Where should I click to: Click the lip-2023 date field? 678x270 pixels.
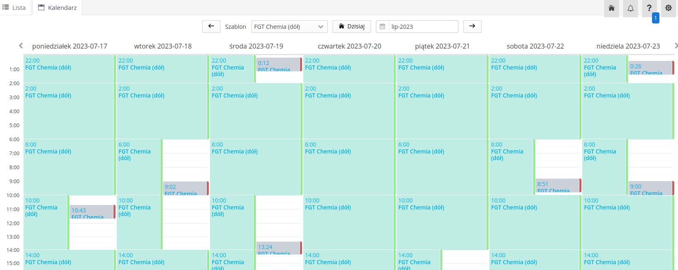click(x=423, y=26)
